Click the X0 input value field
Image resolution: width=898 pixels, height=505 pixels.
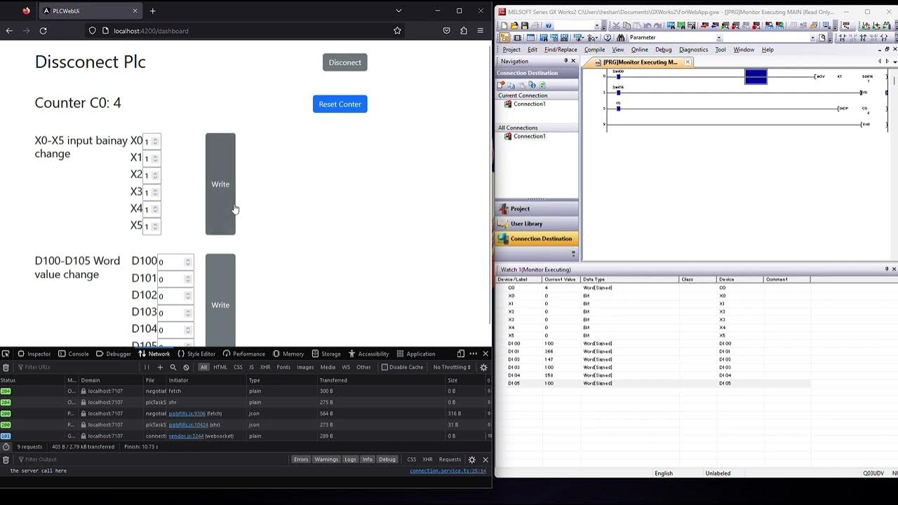(152, 141)
